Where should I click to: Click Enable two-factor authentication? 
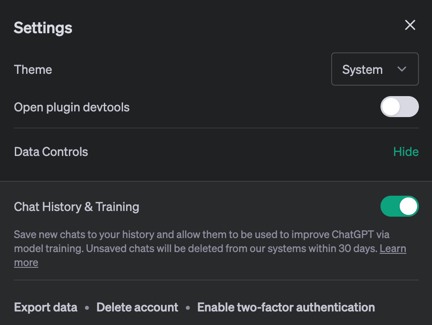(x=286, y=308)
